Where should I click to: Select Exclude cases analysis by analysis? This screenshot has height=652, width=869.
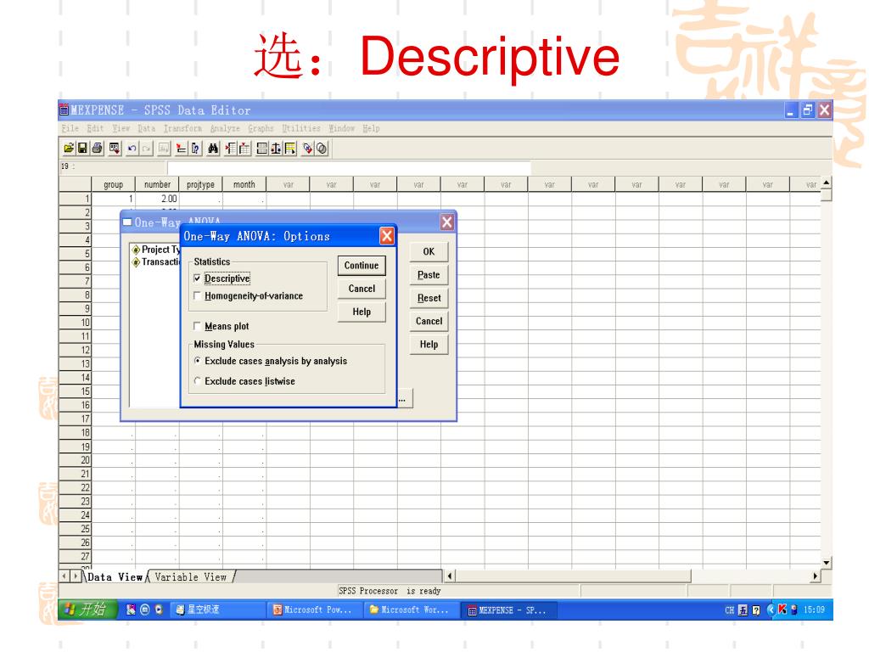(x=197, y=361)
